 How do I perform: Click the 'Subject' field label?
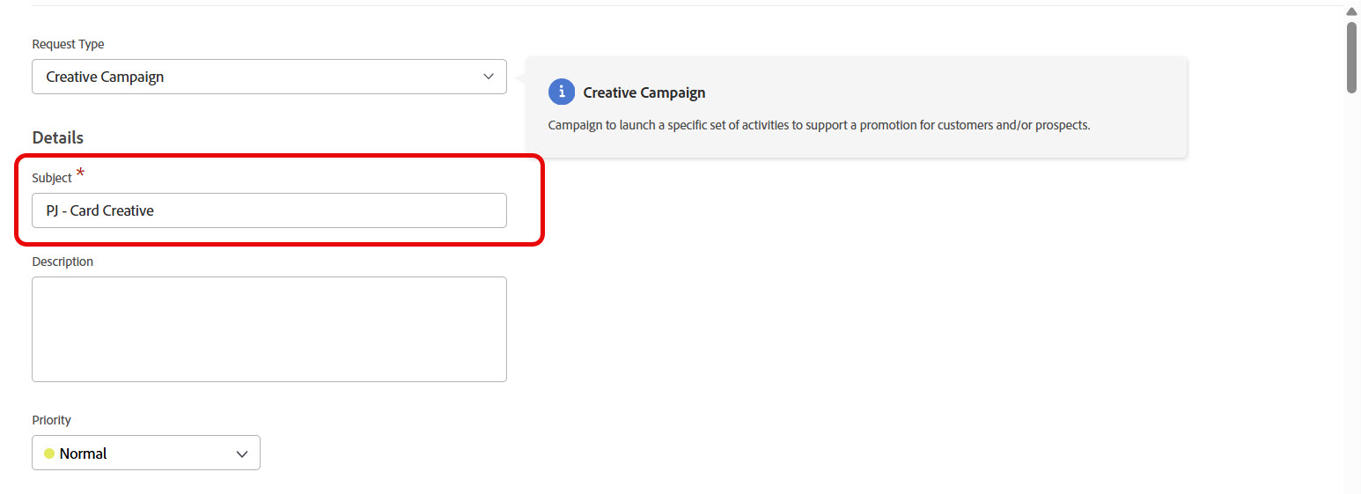click(52, 178)
